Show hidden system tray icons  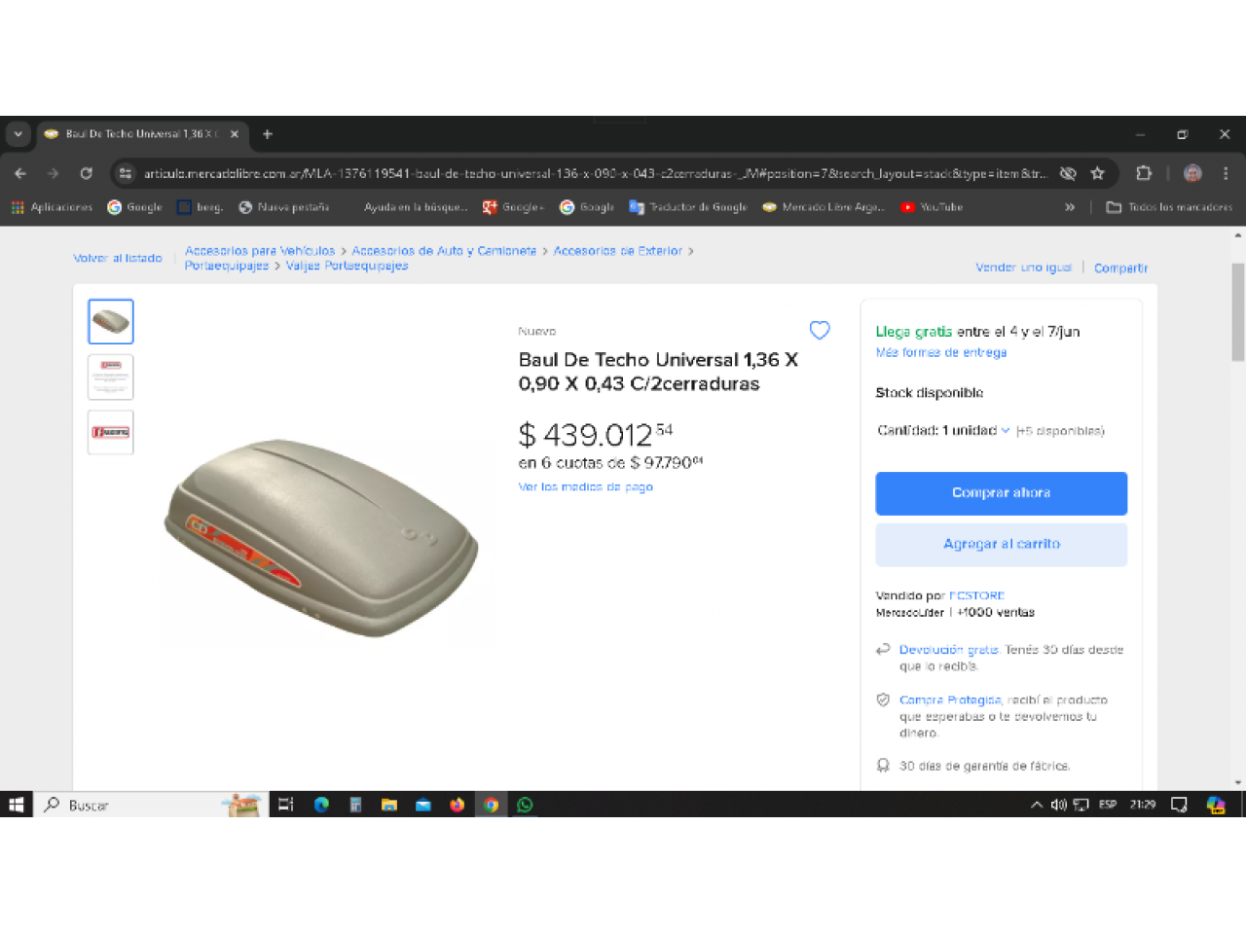pos(1036,805)
